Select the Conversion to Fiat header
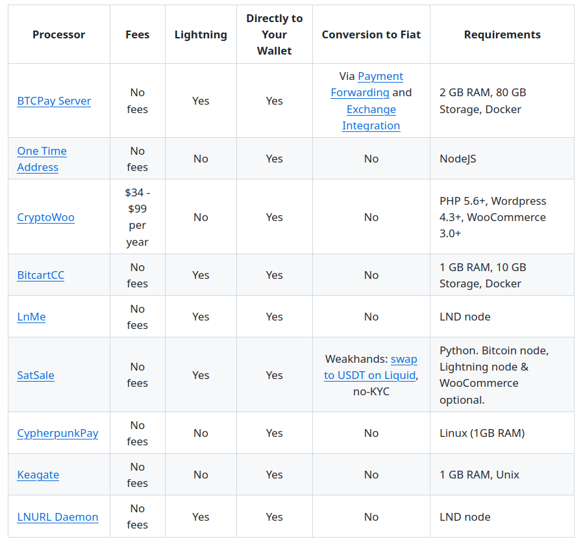 [x=371, y=34]
